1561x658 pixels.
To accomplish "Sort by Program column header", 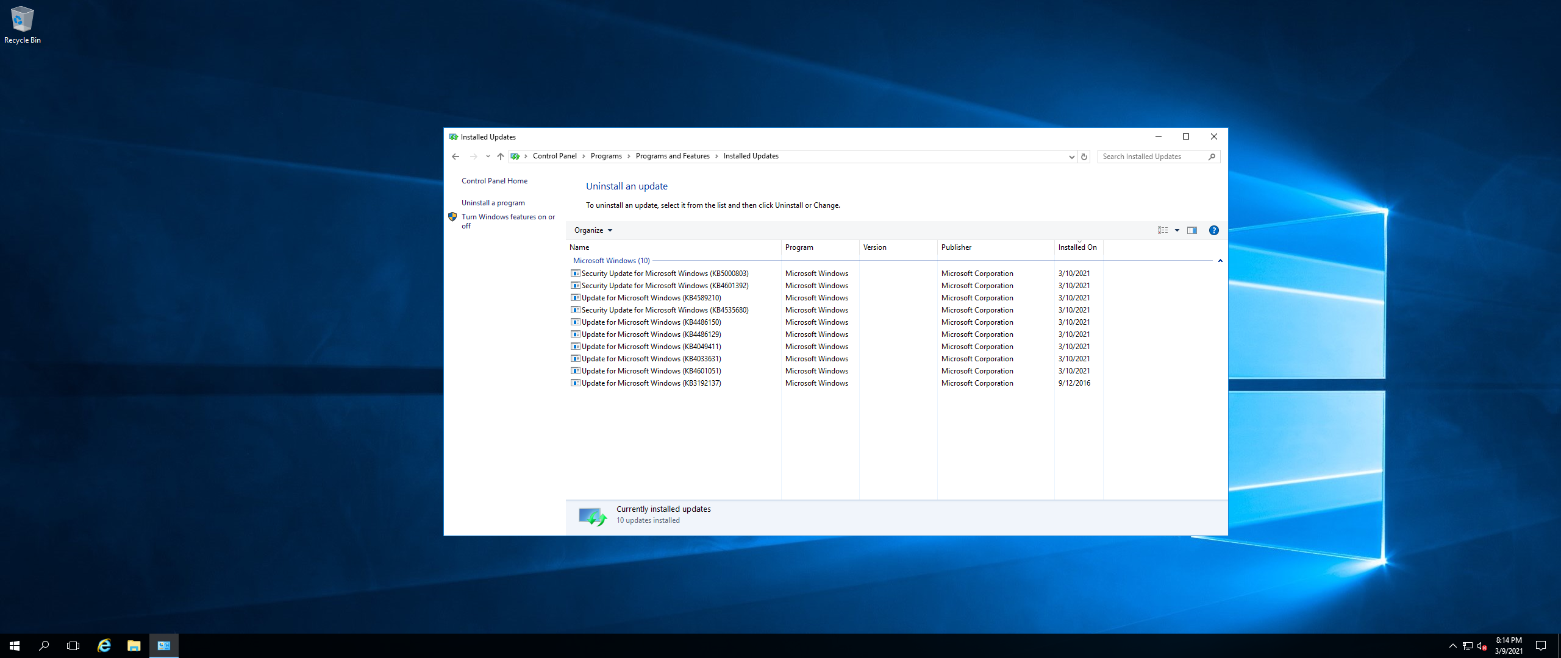I will [820, 247].
